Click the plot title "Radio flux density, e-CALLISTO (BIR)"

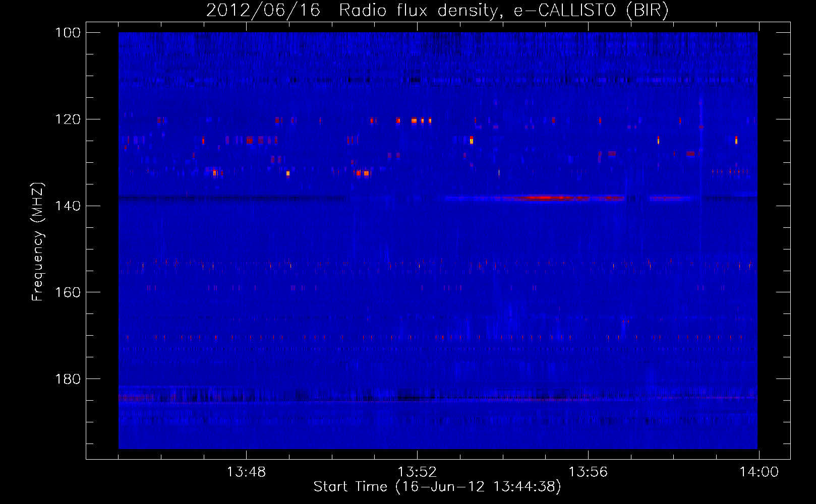tap(503, 11)
